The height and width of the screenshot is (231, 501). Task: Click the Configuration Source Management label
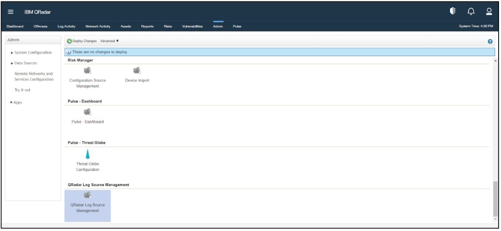(88, 84)
